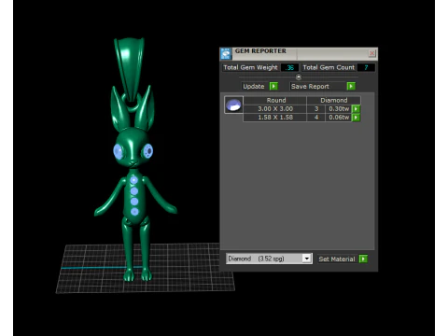Click the 0.06tw weight cell
448x336 pixels.
coord(339,118)
